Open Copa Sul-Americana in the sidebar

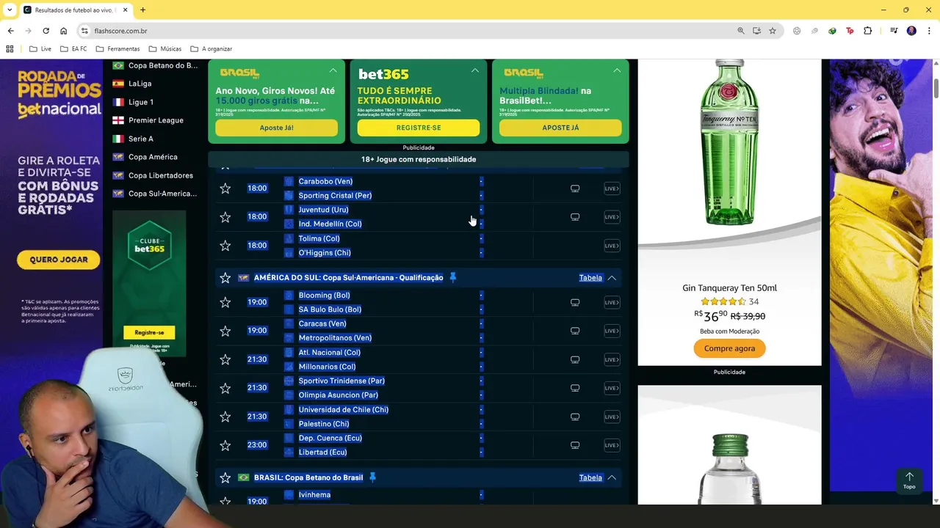[162, 194]
